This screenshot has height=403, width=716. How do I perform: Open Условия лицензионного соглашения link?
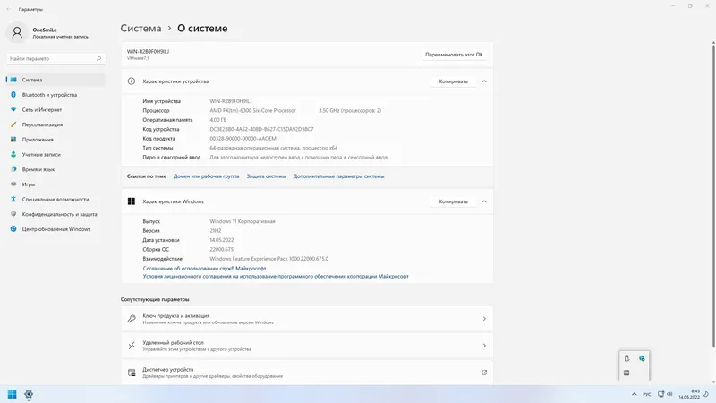[276, 276]
